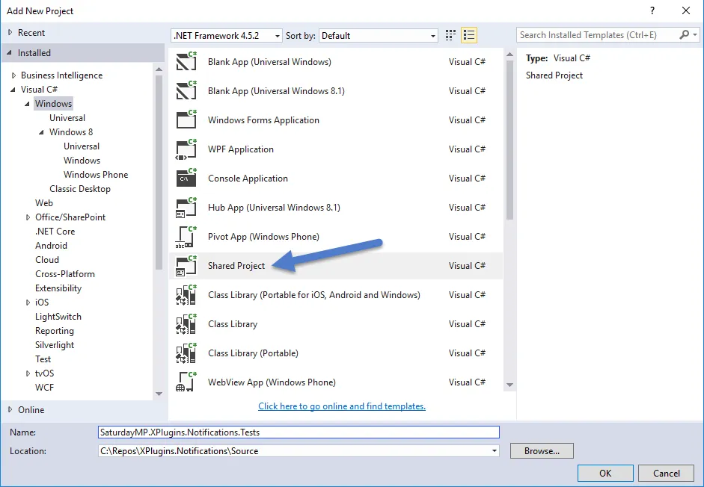Open the online templates link
Image resolution: width=704 pixels, height=487 pixels.
pos(342,406)
